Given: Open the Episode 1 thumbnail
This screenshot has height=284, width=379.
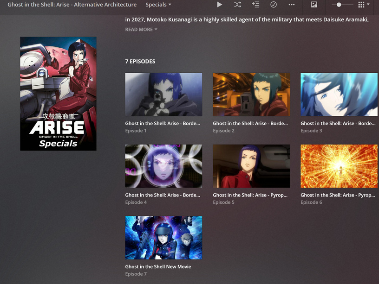Looking at the screenshot, I should click(163, 95).
